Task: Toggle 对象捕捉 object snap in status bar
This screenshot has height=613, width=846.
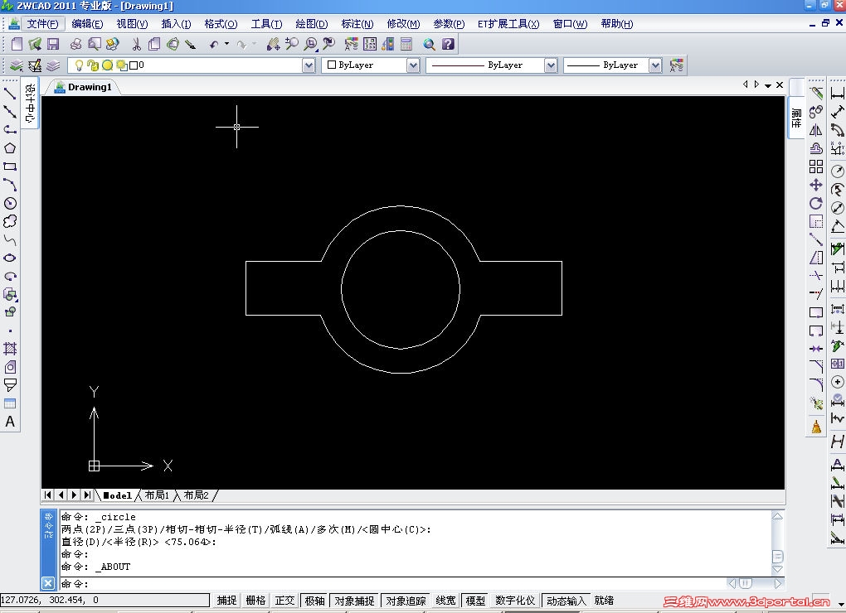Action: click(354, 600)
